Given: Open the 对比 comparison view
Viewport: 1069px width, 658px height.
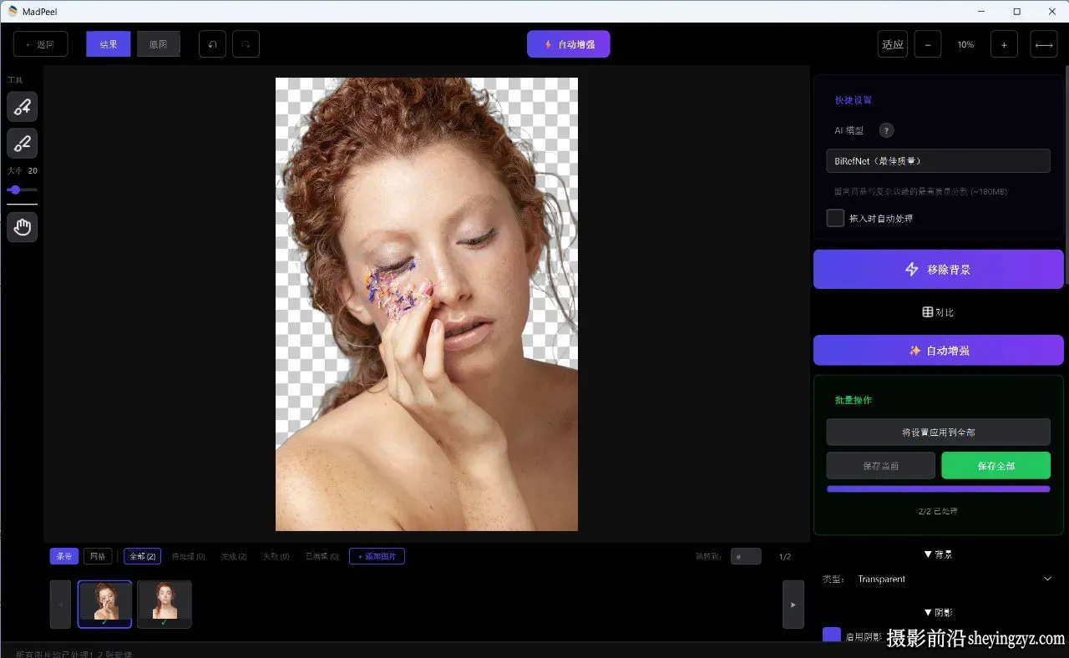Looking at the screenshot, I should [x=938, y=312].
